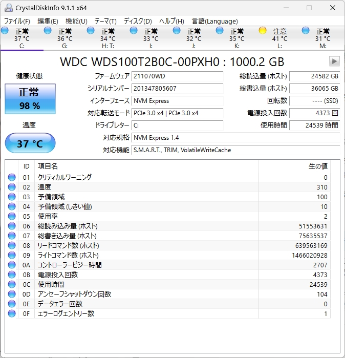Click status orb of 予備領域 (しきい値) row
Screen dimensions: 345x358
12,206
